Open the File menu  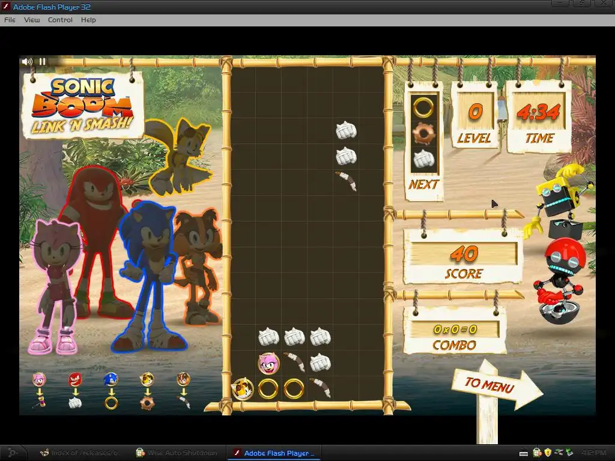click(10, 20)
